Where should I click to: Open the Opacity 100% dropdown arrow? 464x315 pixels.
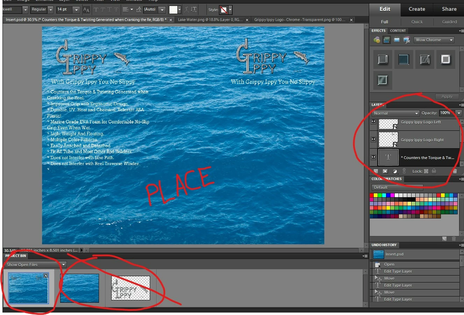point(459,113)
